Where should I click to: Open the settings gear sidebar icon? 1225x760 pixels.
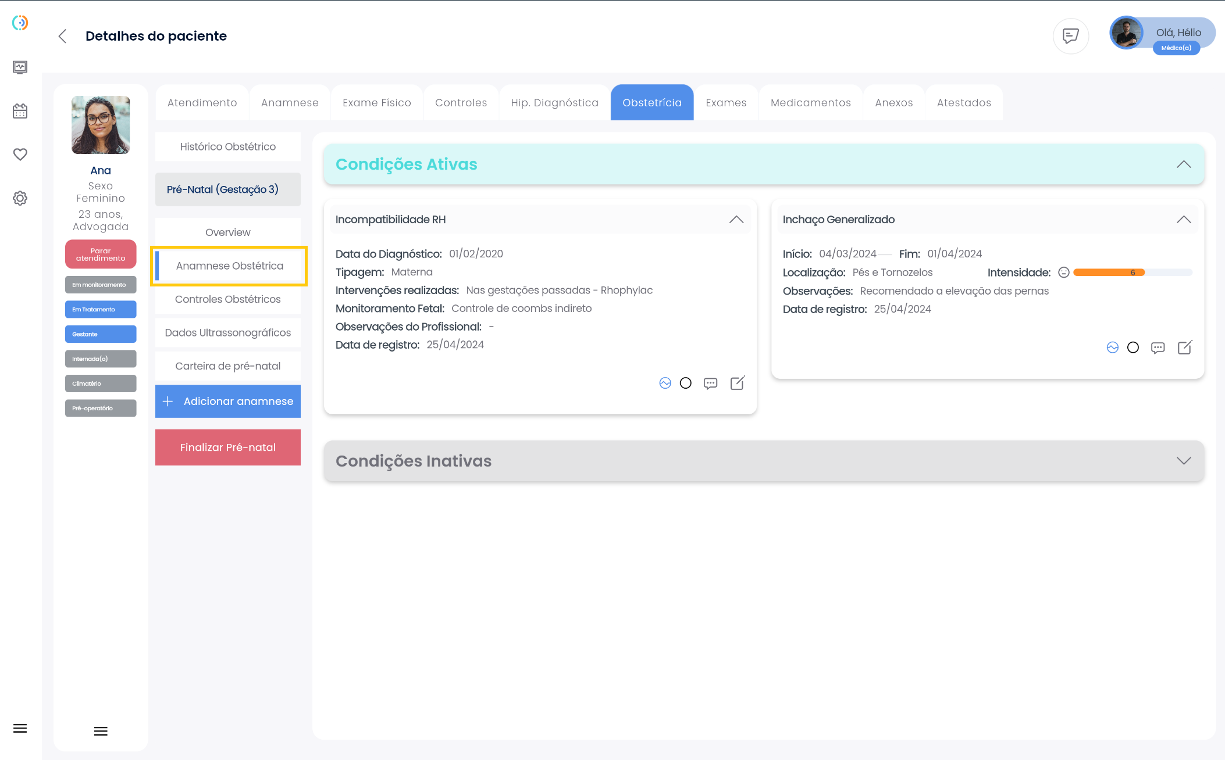20,198
